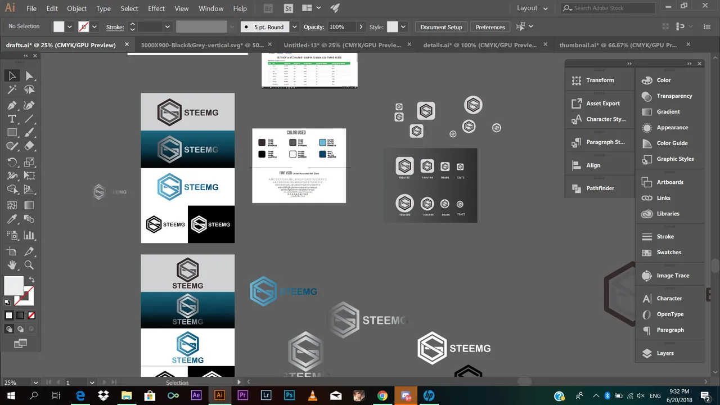
Task: Switch to the details.ai document tab
Action: click(x=480, y=45)
